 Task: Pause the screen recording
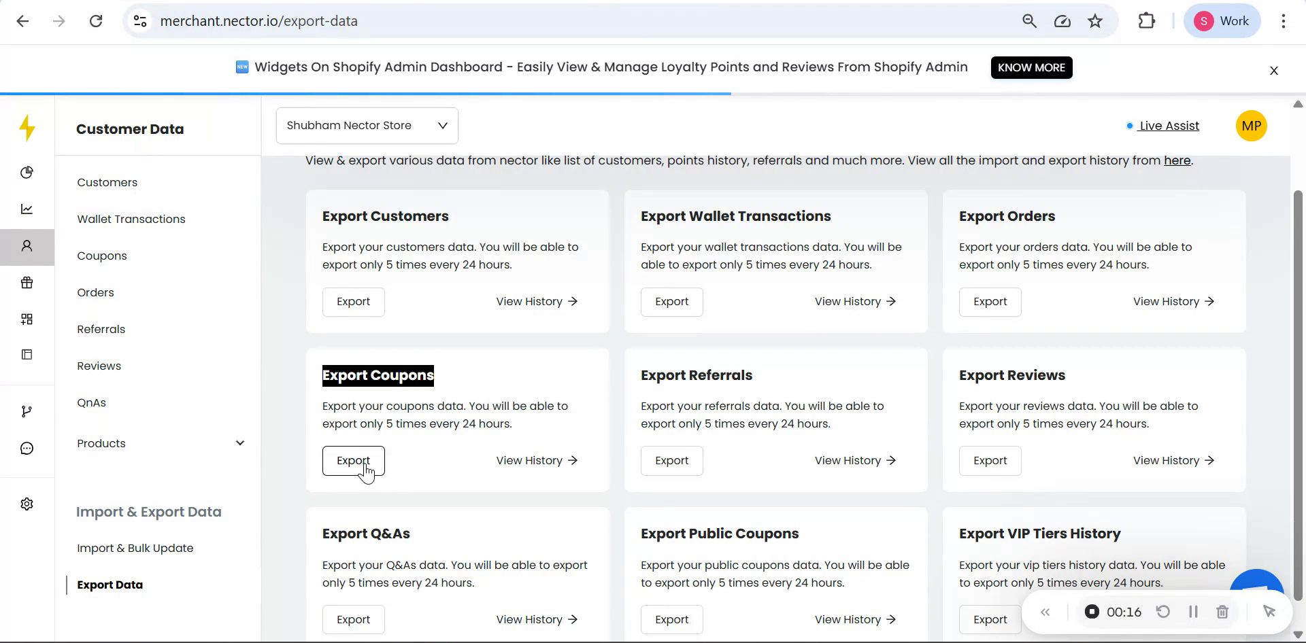click(1193, 612)
